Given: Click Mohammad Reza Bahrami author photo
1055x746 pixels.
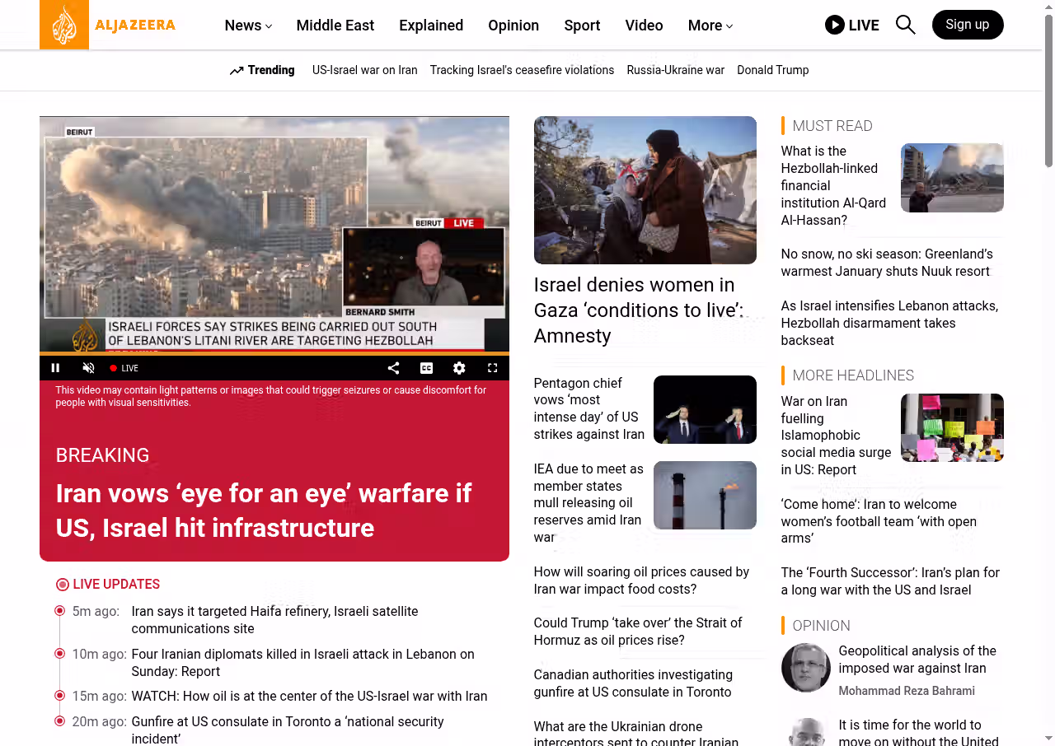Looking at the screenshot, I should pyautogui.click(x=805, y=668).
